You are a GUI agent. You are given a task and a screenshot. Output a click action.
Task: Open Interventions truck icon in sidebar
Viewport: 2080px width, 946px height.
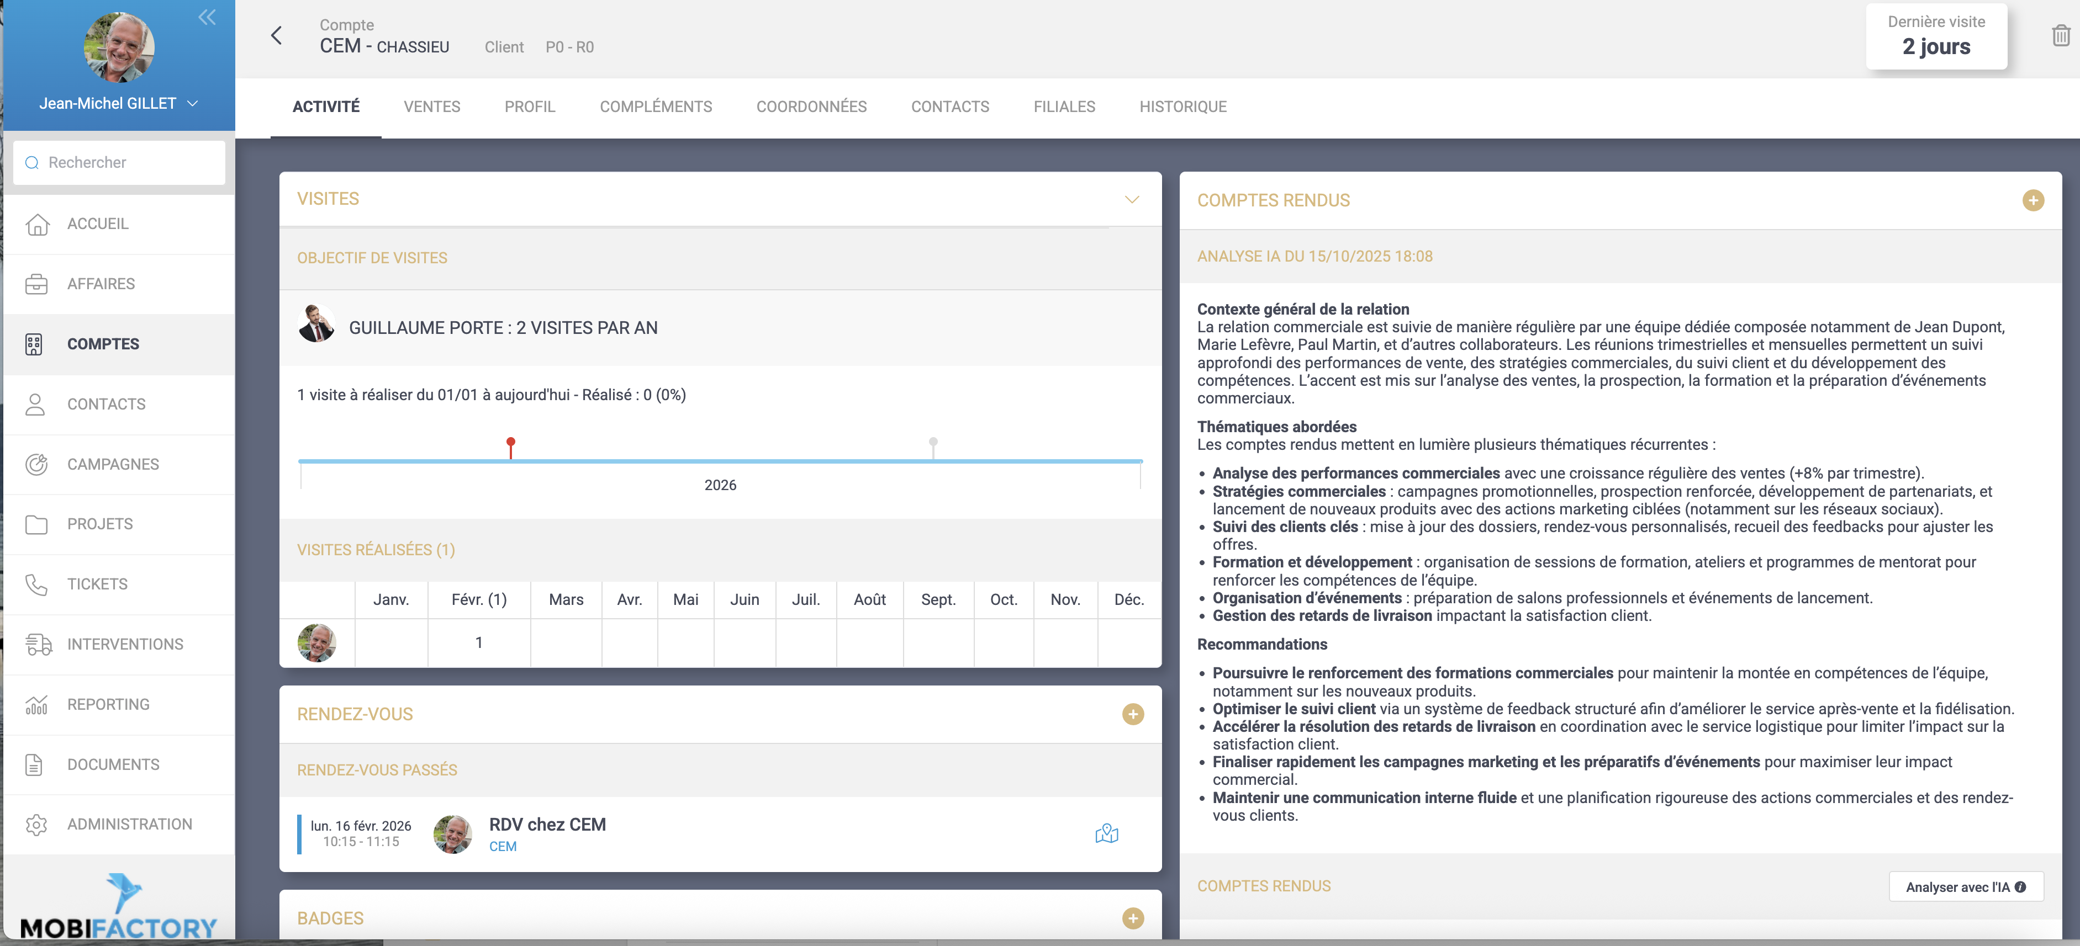coord(38,644)
